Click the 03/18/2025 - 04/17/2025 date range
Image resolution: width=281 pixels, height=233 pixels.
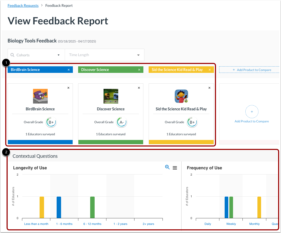pos(77,41)
